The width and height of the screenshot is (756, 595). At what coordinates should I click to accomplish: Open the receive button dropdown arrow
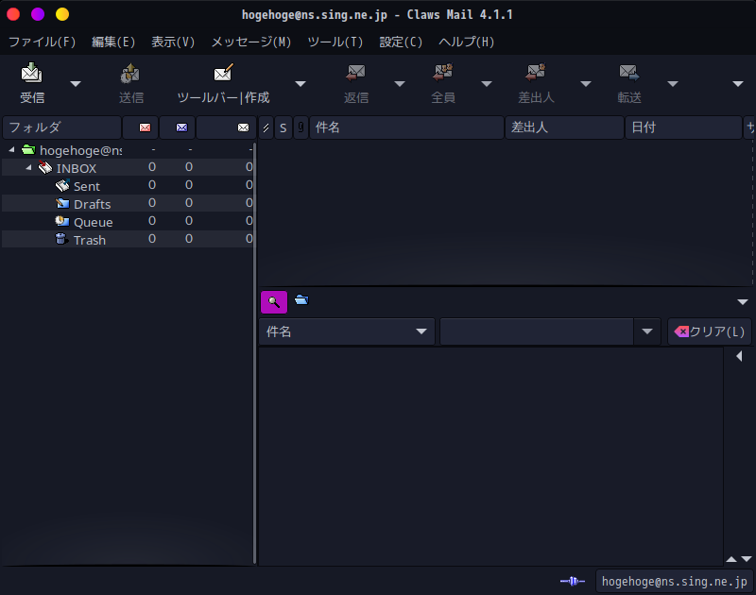click(x=76, y=84)
